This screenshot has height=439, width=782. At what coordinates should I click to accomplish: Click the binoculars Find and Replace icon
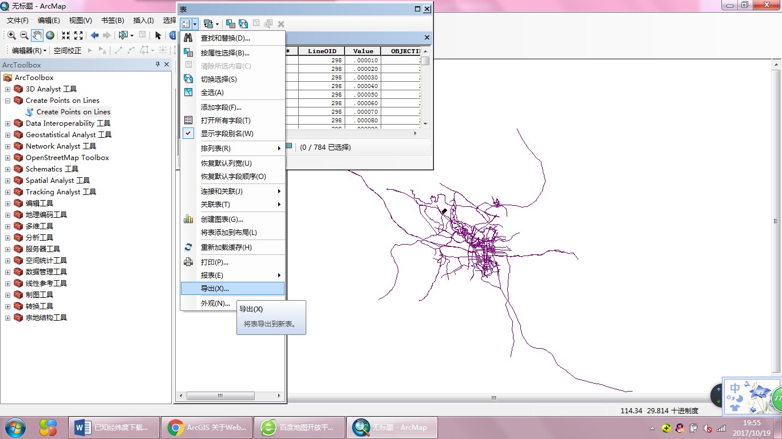tap(188, 38)
